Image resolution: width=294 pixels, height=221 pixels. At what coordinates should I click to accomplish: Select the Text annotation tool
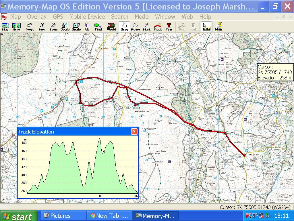click(169, 27)
